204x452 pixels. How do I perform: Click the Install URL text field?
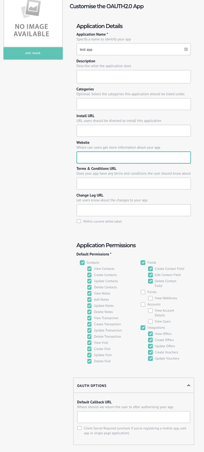[133, 131]
